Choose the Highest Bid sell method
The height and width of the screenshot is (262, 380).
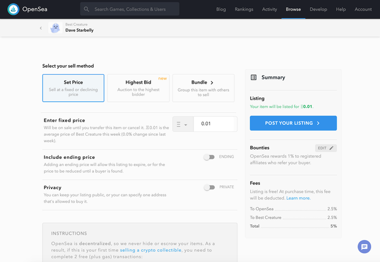click(x=138, y=88)
